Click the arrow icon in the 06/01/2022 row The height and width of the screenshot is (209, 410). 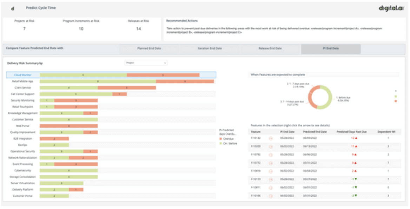[x=271, y=188]
